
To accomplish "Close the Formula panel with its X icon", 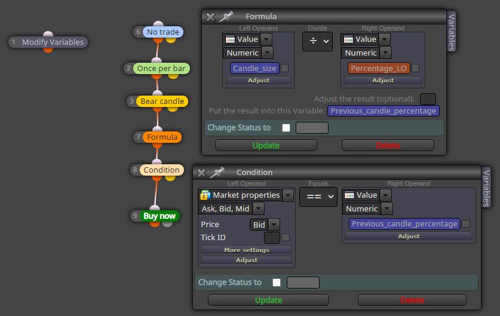I will pos(210,17).
